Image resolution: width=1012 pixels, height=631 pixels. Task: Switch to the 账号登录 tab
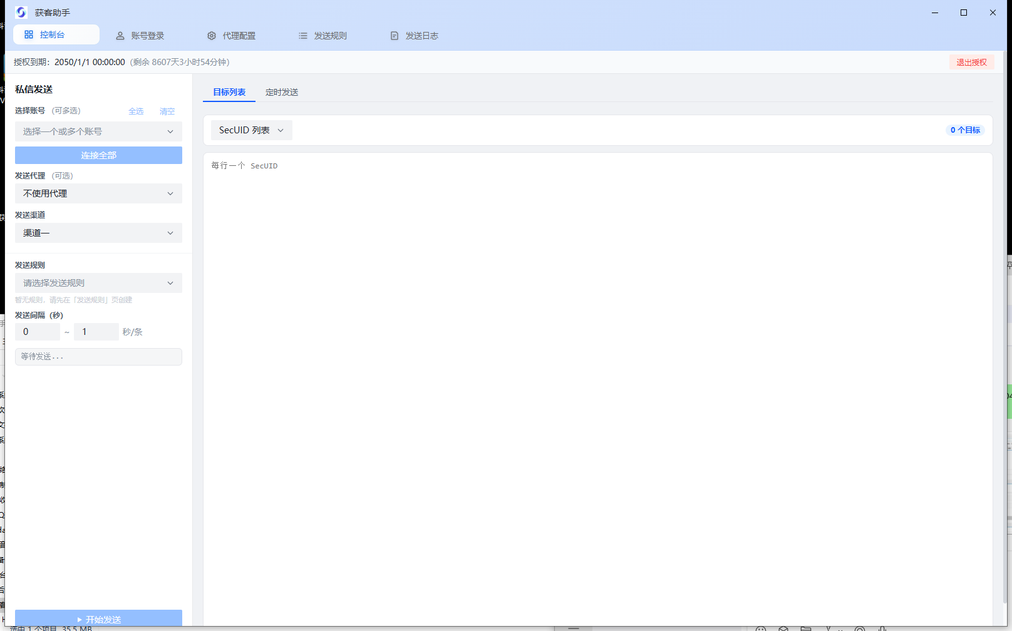(140, 36)
